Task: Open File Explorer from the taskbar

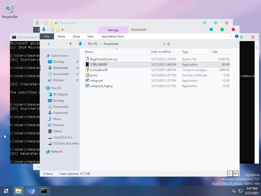Action: pos(18,191)
